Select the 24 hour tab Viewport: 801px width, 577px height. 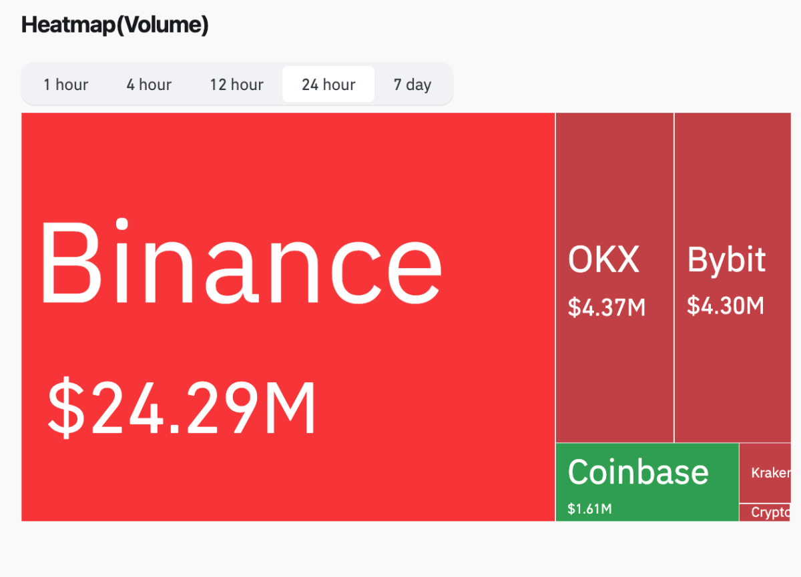pyautogui.click(x=328, y=84)
